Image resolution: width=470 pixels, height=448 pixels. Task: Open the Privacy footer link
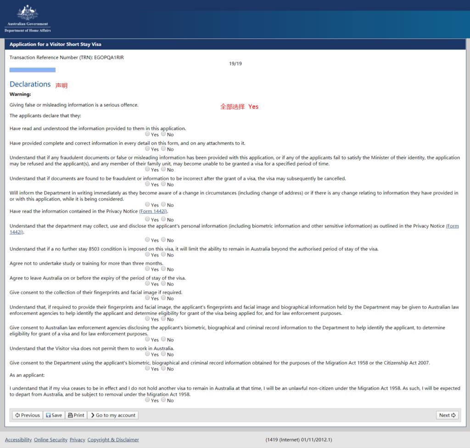click(x=77, y=440)
